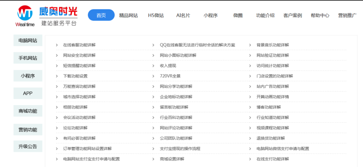
Task: Open 订单管理功能网站设置详解 article
Action: pyautogui.click(x=87, y=148)
